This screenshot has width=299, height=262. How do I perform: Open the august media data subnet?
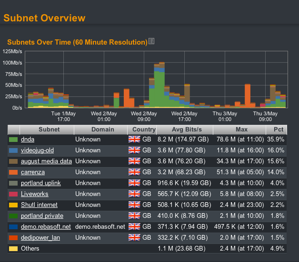click(x=46, y=161)
